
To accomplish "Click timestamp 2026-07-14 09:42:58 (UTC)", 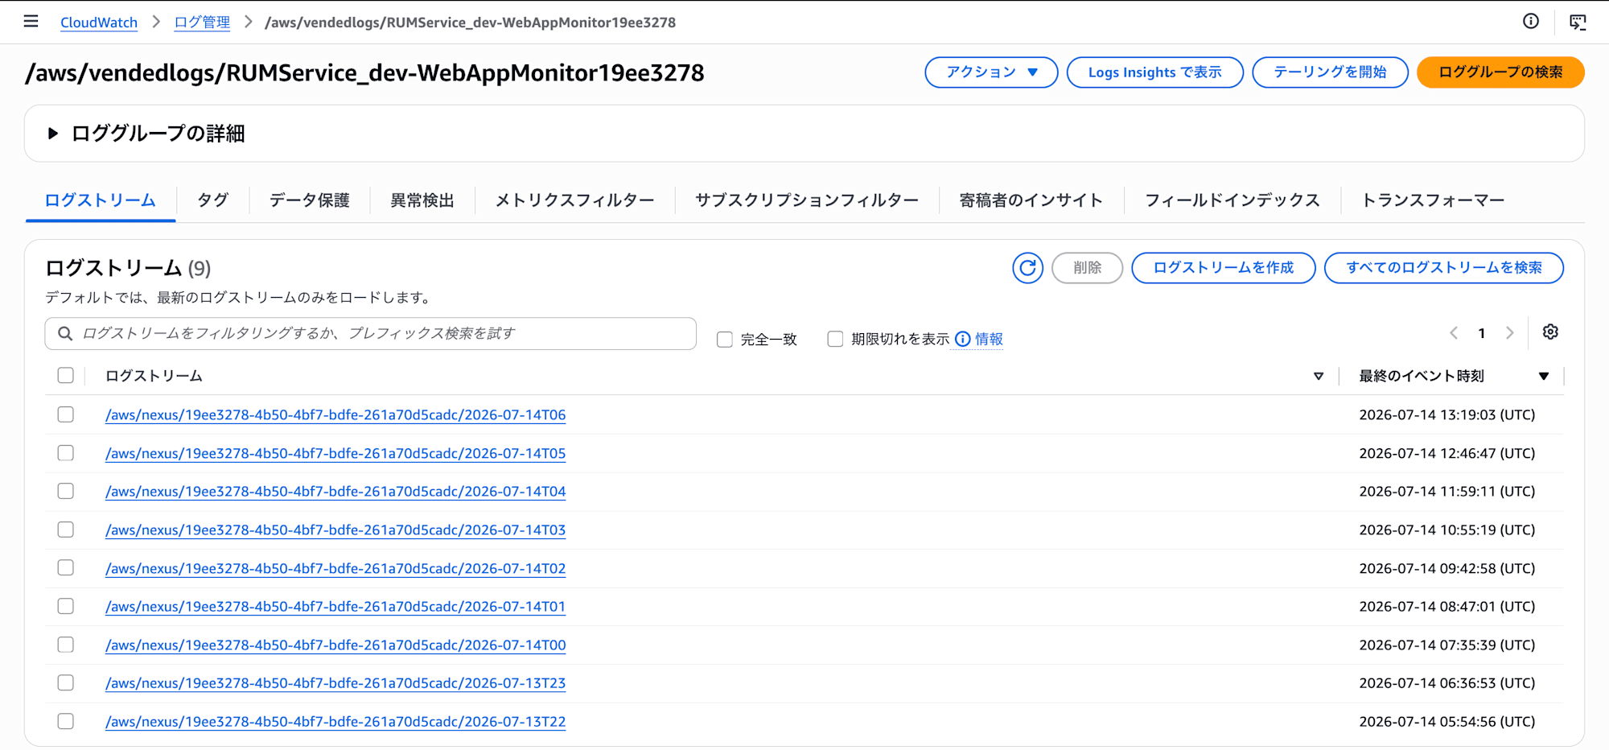I will point(1447,569).
